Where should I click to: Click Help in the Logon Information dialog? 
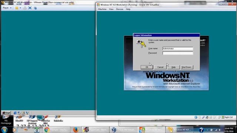click(174, 67)
